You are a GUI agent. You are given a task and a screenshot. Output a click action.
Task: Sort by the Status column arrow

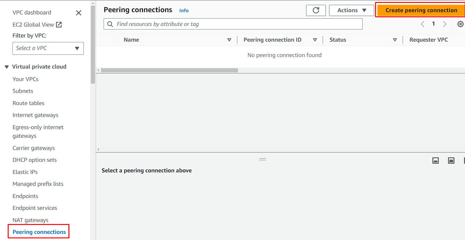tap(395, 40)
